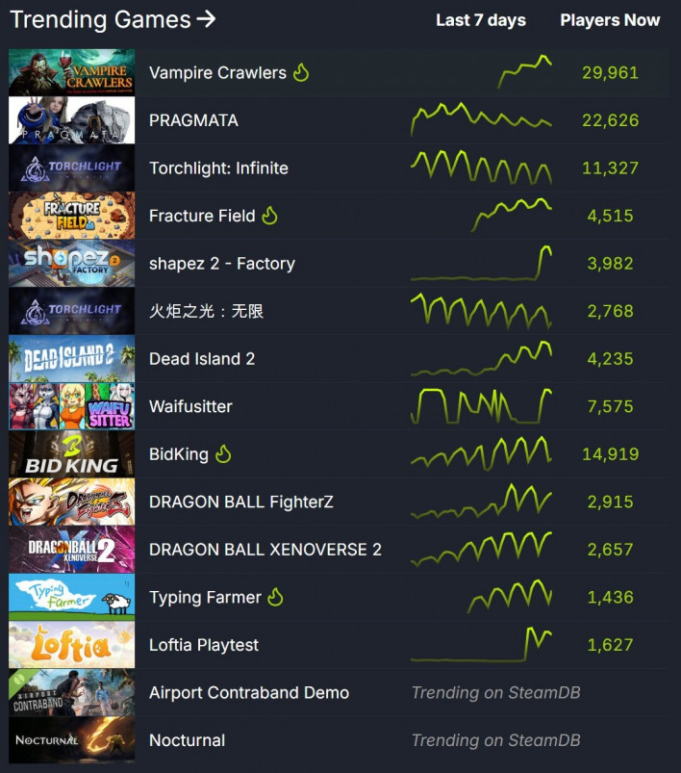Viewport: 681px width, 773px height.
Task: Open the Vampire Crawlers game thumbnail
Action: [x=71, y=72]
